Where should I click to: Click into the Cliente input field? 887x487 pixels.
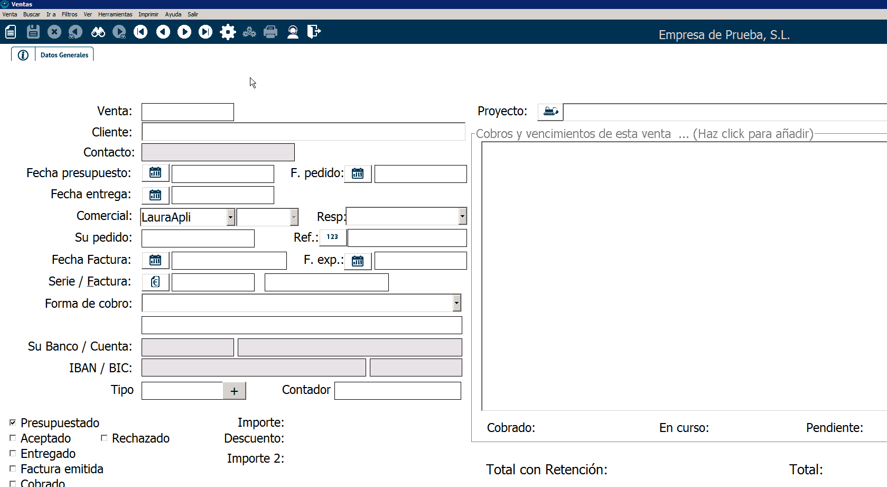coord(303,132)
